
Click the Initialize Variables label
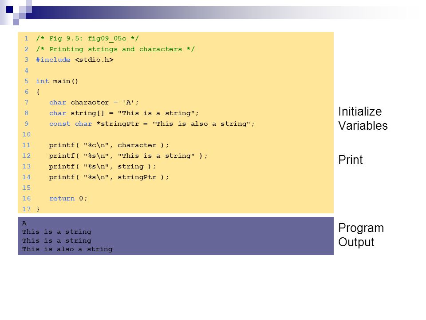click(x=363, y=119)
